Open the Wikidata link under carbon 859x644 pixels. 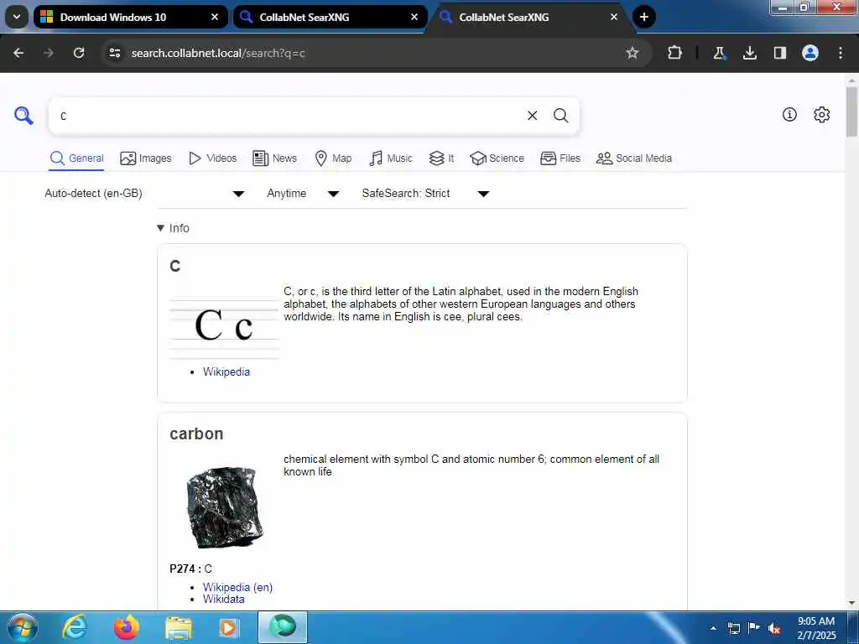click(223, 599)
